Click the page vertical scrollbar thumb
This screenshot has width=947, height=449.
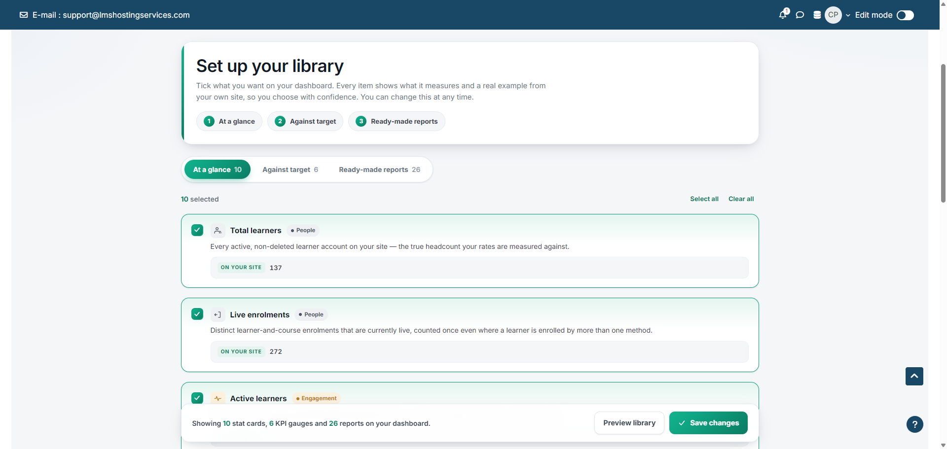[x=943, y=133]
